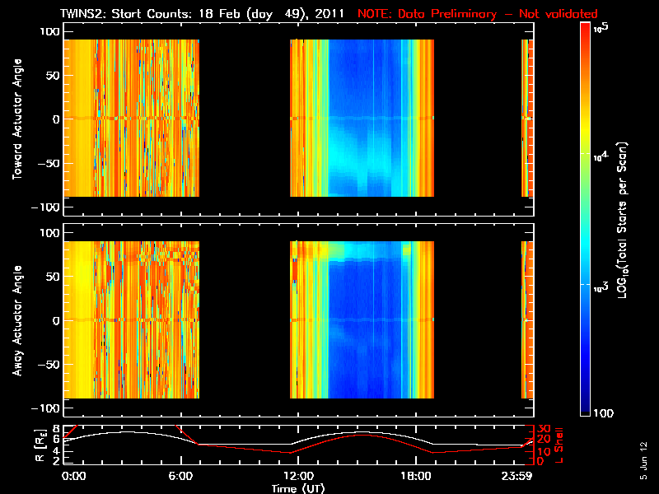Click the '6:00' time tick label
The width and height of the screenshot is (659, 494).
pos(180,476)
